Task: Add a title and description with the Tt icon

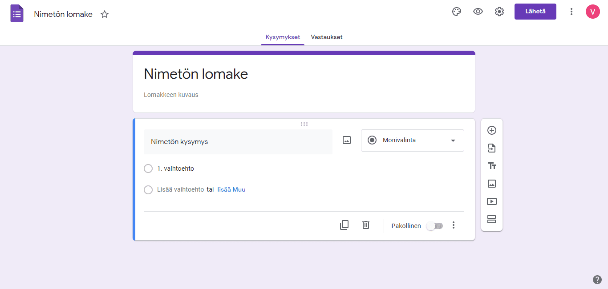Action: tap(491, 165)
